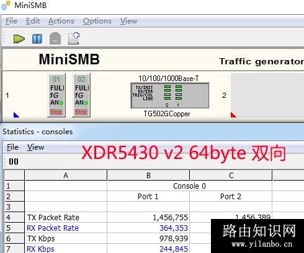The height and width of the screenshot is (253, 304).
Task: Select port 01 card header
Action: 56,79
